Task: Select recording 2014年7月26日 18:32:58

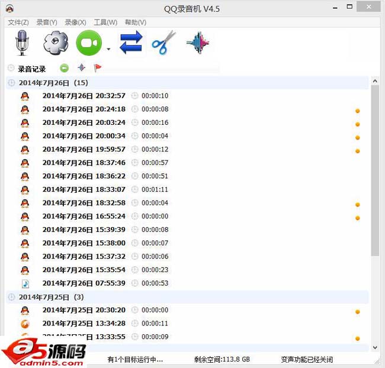Action: 84,203
